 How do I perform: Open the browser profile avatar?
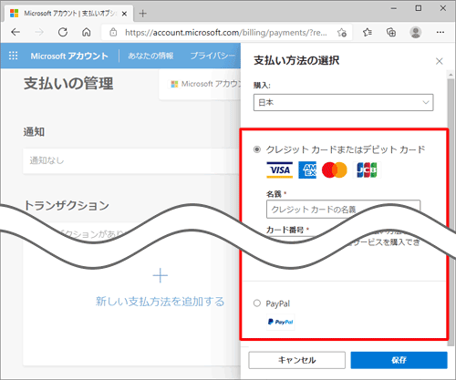tap(415, 32)
